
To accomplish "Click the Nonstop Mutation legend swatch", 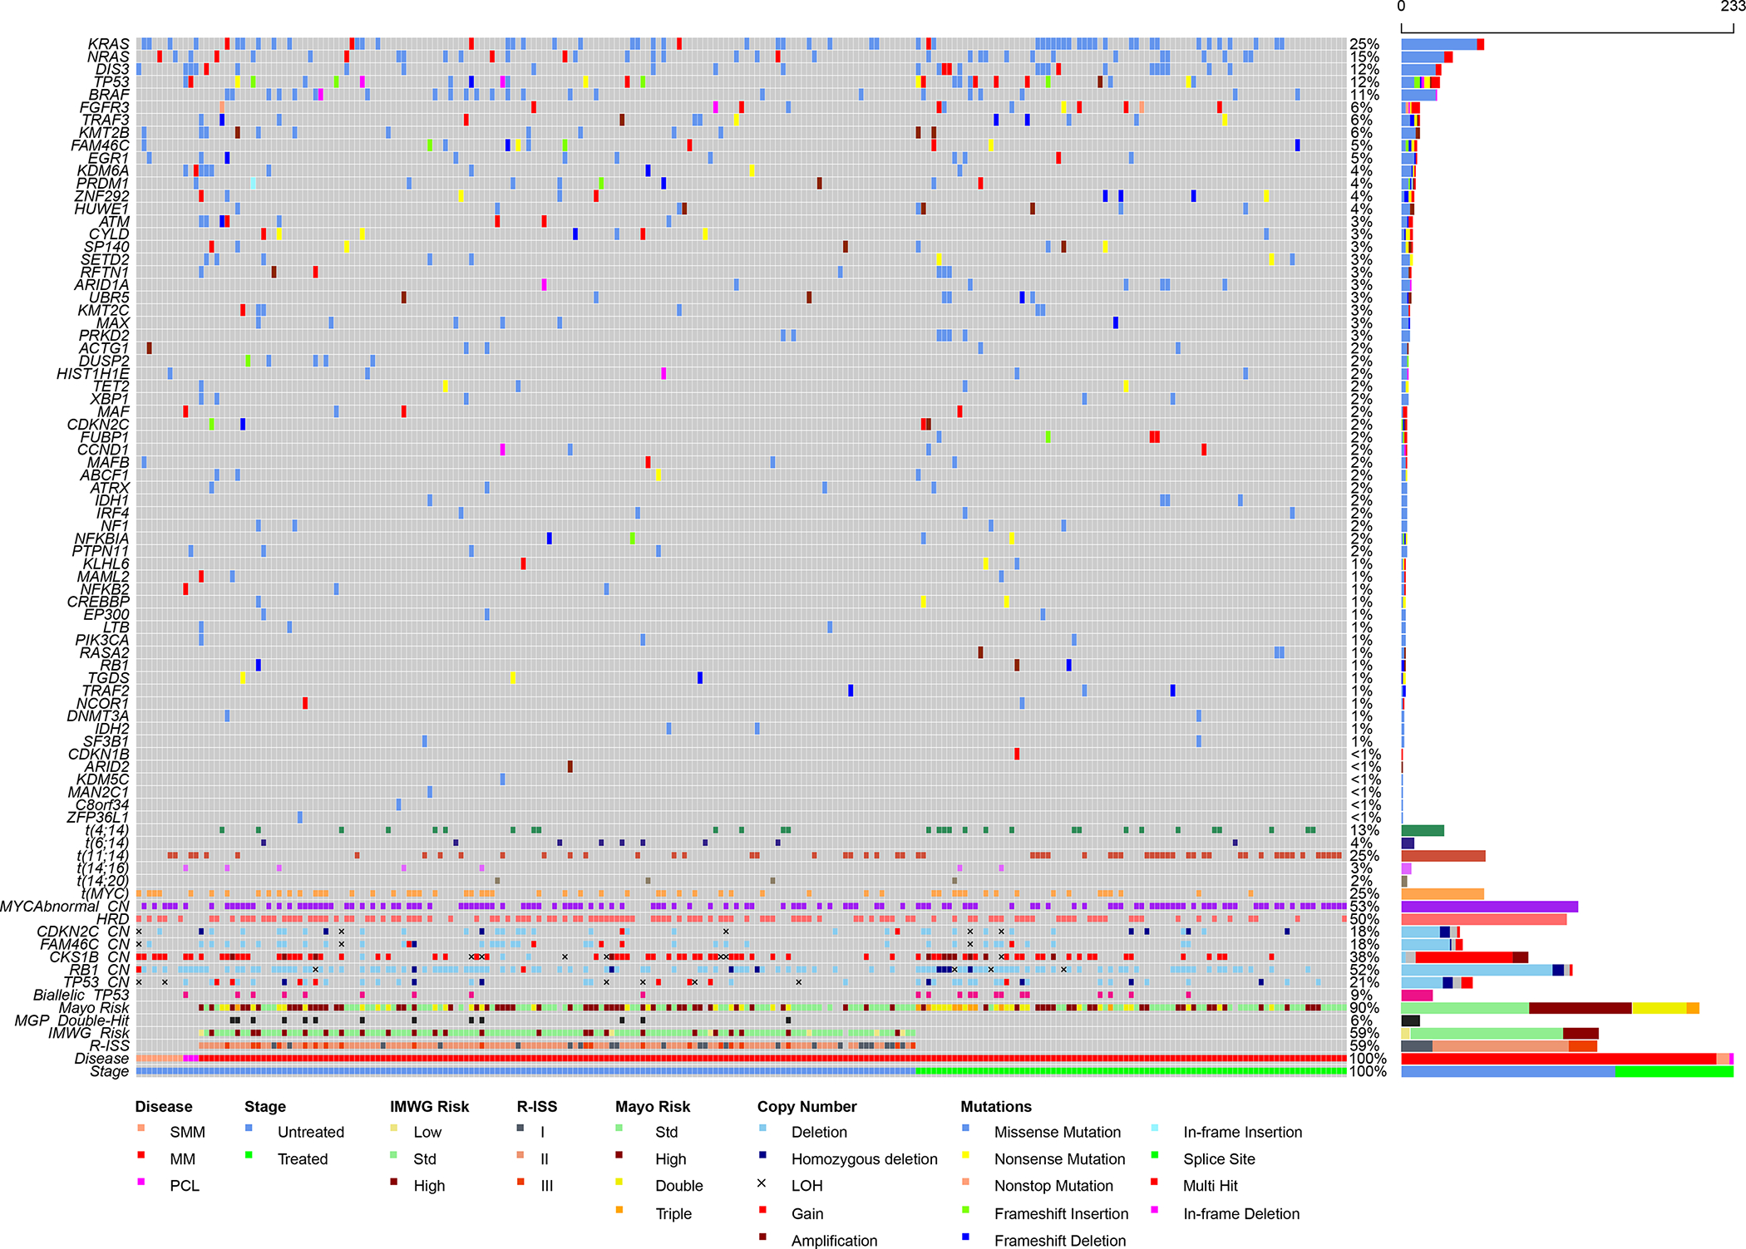I will (x=965, y=1182).
